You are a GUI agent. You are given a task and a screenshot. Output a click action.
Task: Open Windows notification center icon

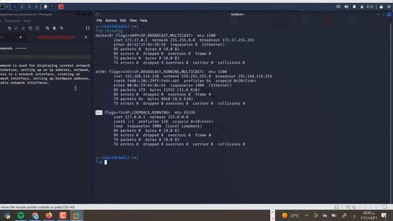384,215
